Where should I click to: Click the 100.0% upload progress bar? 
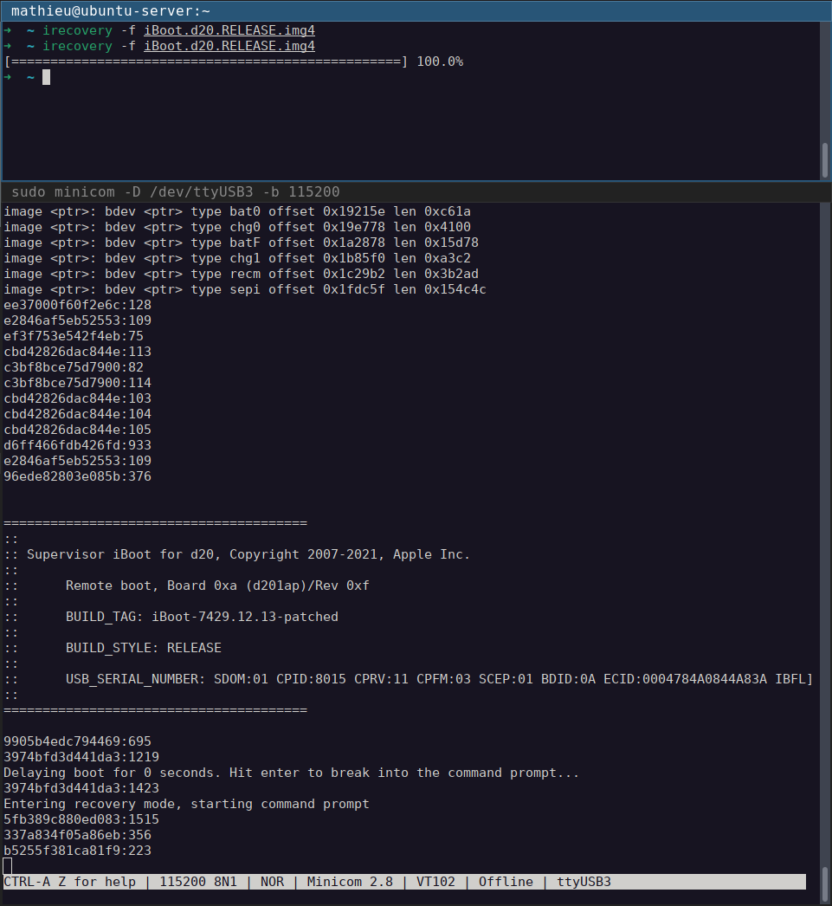pyautogui.click(x=205, y=61)
